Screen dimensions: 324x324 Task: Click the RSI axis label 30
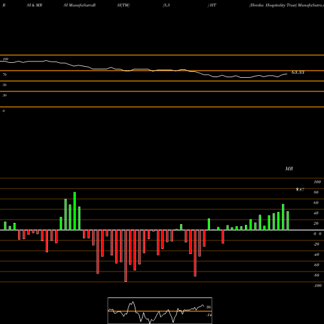pyautogui.click(x=5, y=95)
